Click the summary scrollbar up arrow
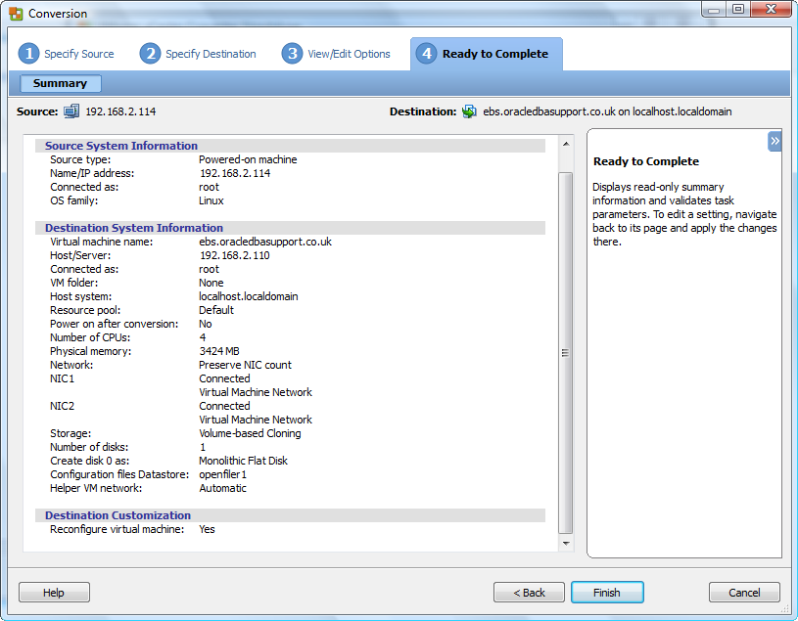The height and width of the screenshot is (621, 798). coord(565,145)
